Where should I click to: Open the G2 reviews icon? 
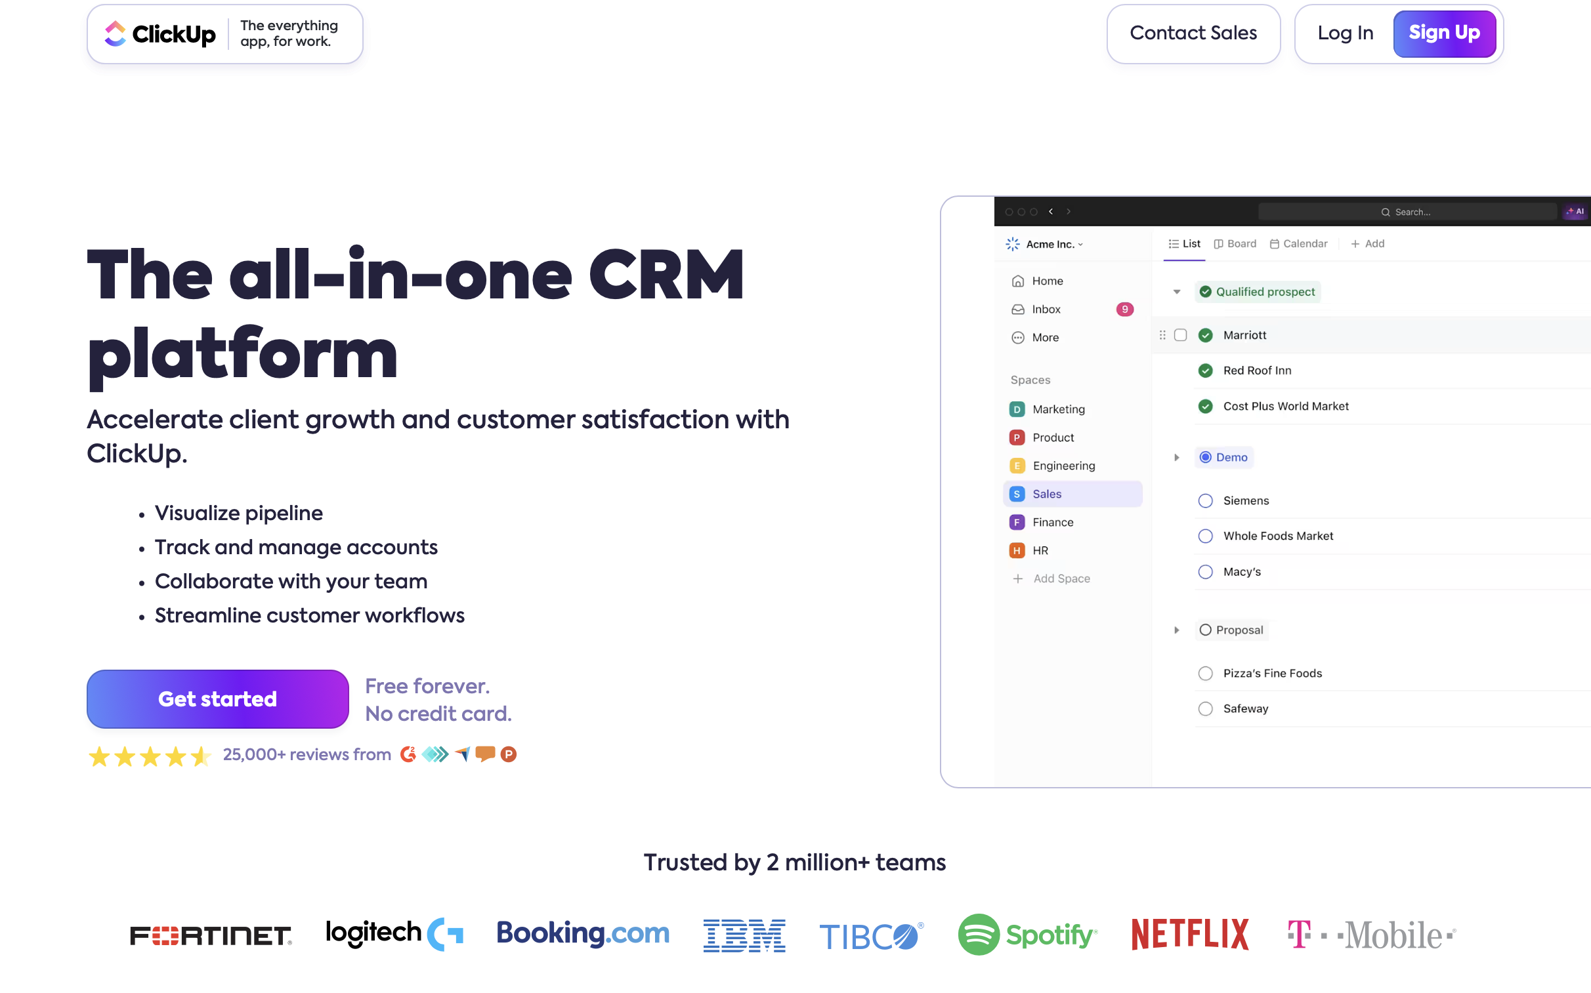pos(408,754)
